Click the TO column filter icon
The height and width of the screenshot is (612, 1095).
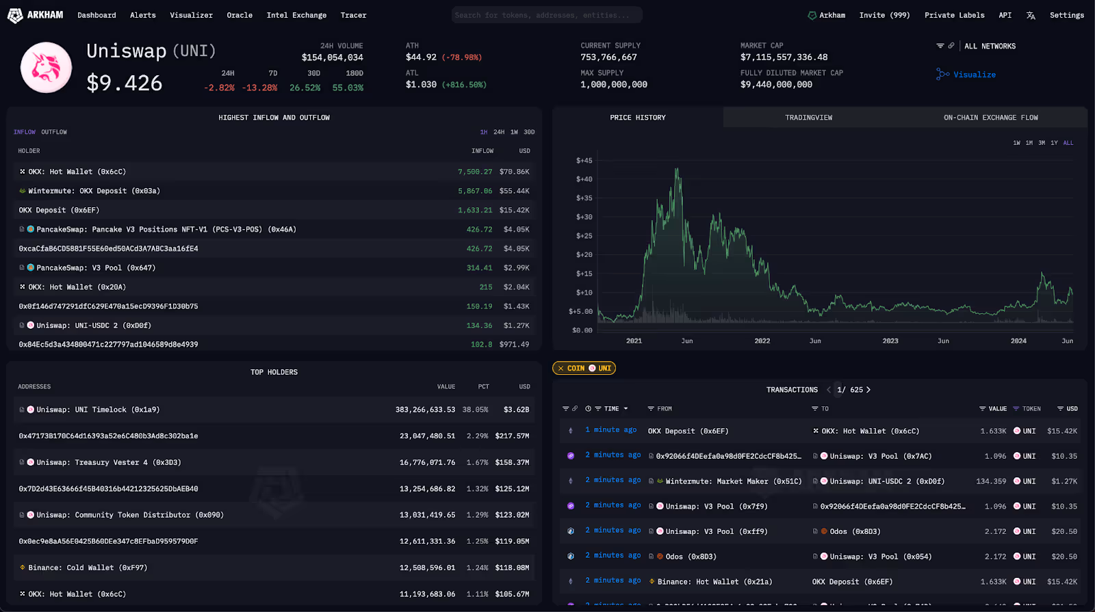click(x=815, y=408)
